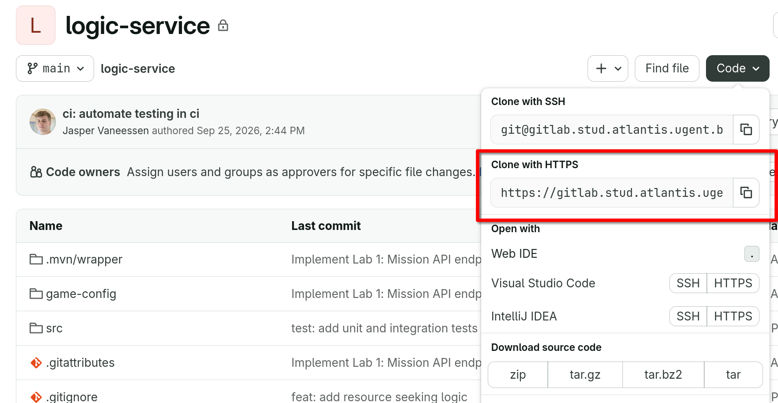Open Jasper Vaneessen's author profile link
The height and width of the screenshot is (403, 778).
point(106,131)
